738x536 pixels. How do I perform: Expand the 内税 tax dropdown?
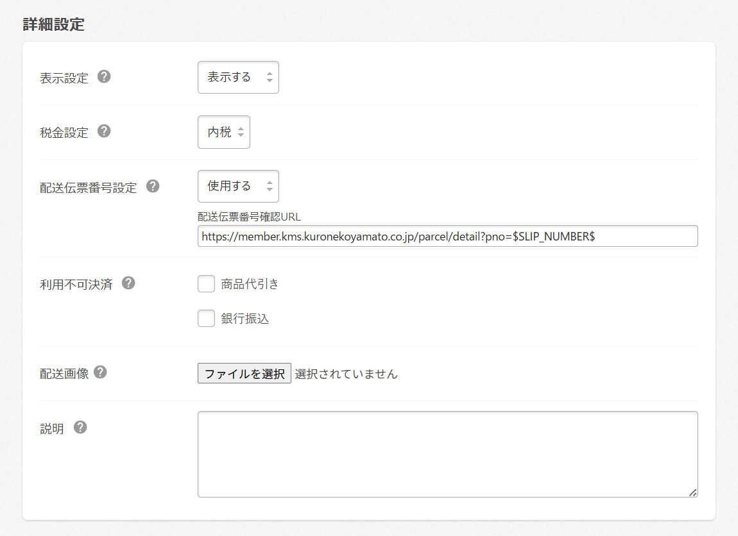(x=223, y=132)
